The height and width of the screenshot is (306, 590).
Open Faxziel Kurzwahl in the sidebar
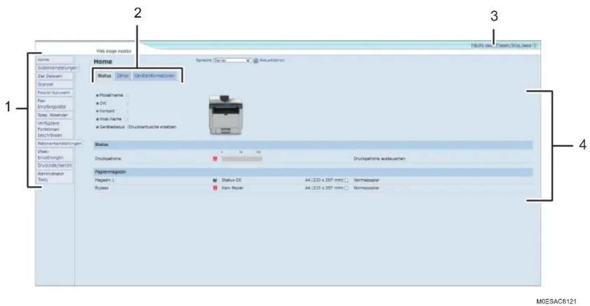pyautogui.click(x=54, y=92)
